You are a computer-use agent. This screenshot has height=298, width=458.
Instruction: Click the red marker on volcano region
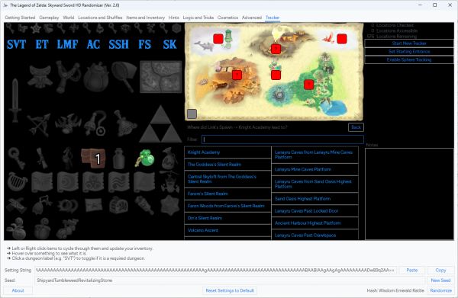click(276, 49)
